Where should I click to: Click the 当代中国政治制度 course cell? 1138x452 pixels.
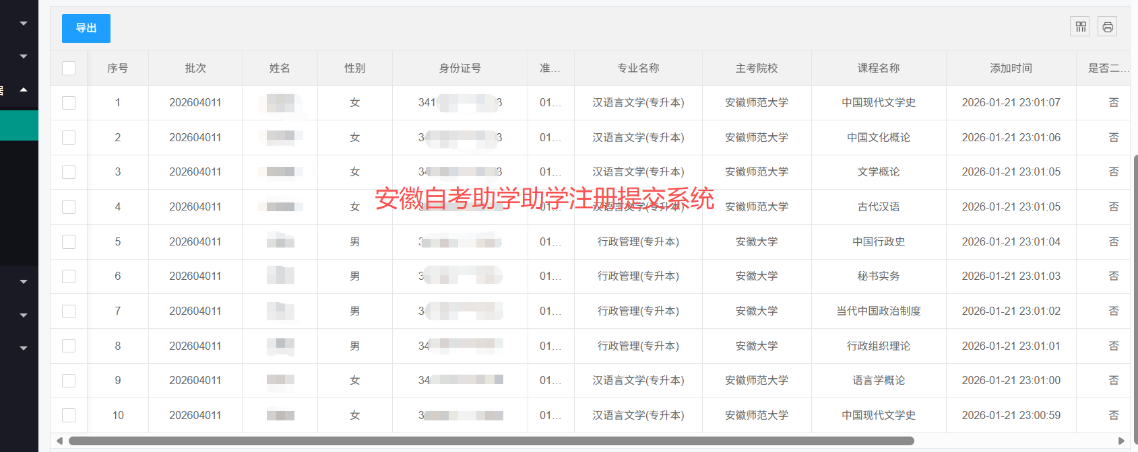tap(879, 311)
